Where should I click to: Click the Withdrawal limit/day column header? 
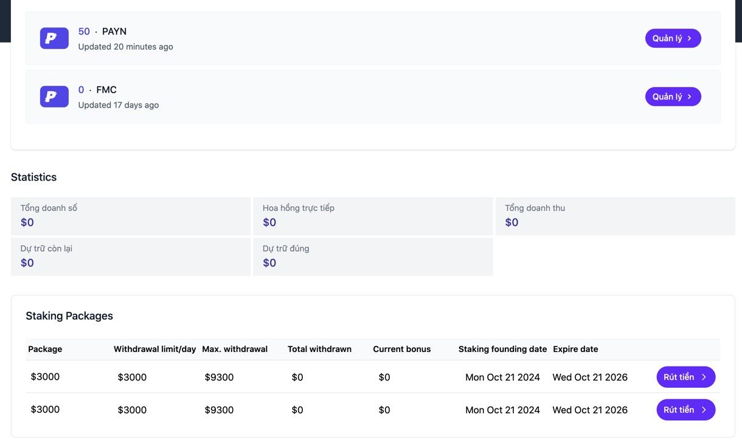[154, 349]
